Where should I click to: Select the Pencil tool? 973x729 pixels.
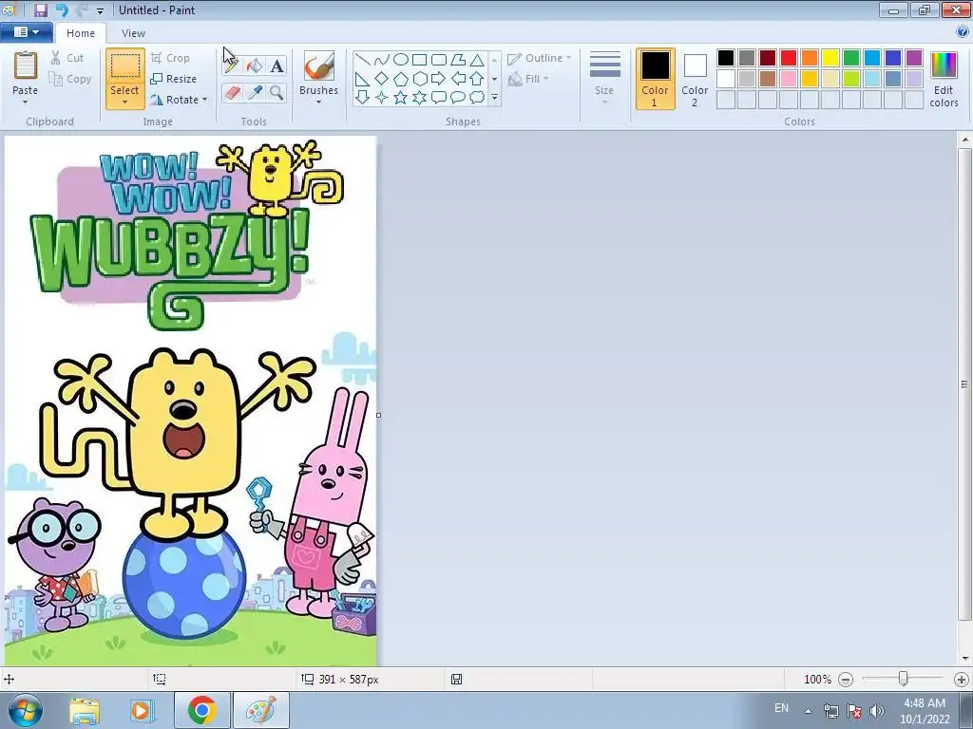(x=232, y=65)
